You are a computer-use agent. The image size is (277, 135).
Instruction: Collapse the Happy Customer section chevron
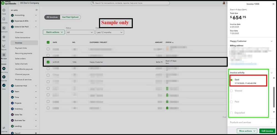pyautogui.click(x=271, y=41)
